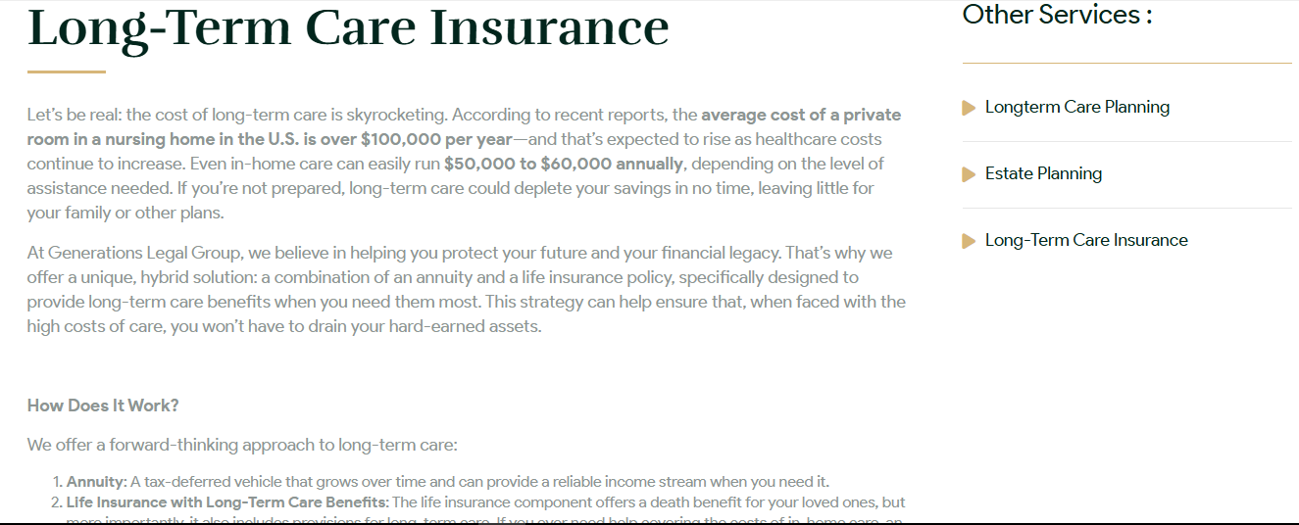The height and width of the screenshot is (525, 1299).
Task: Click the gold divider under Other Services
Action: click(x=1126, y=63)
